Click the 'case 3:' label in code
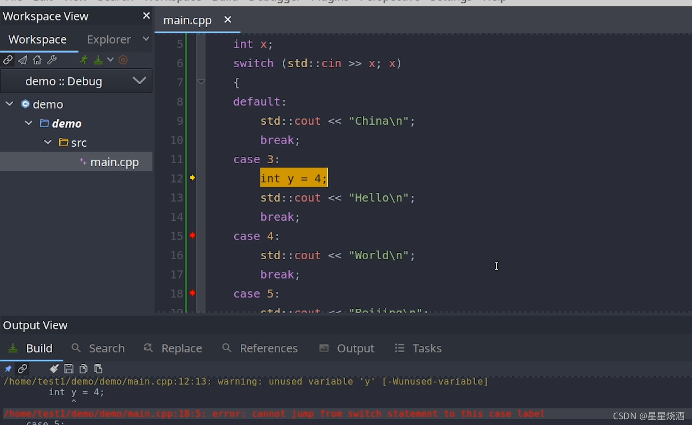Image resolution: width=692 pixels, height=425 pixels. (x=256, y=160)
